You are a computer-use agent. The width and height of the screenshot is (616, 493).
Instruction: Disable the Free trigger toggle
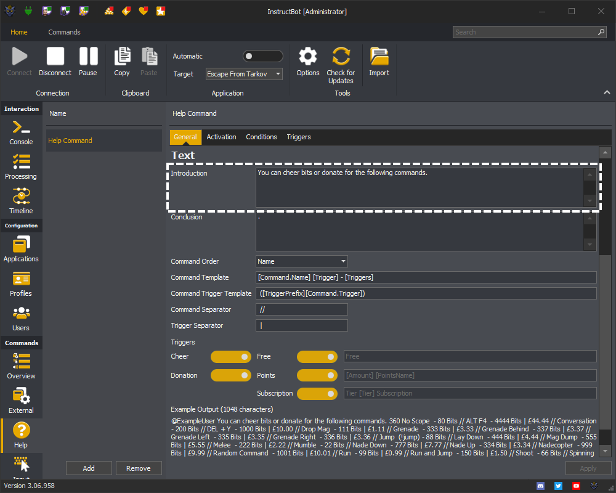317,357
